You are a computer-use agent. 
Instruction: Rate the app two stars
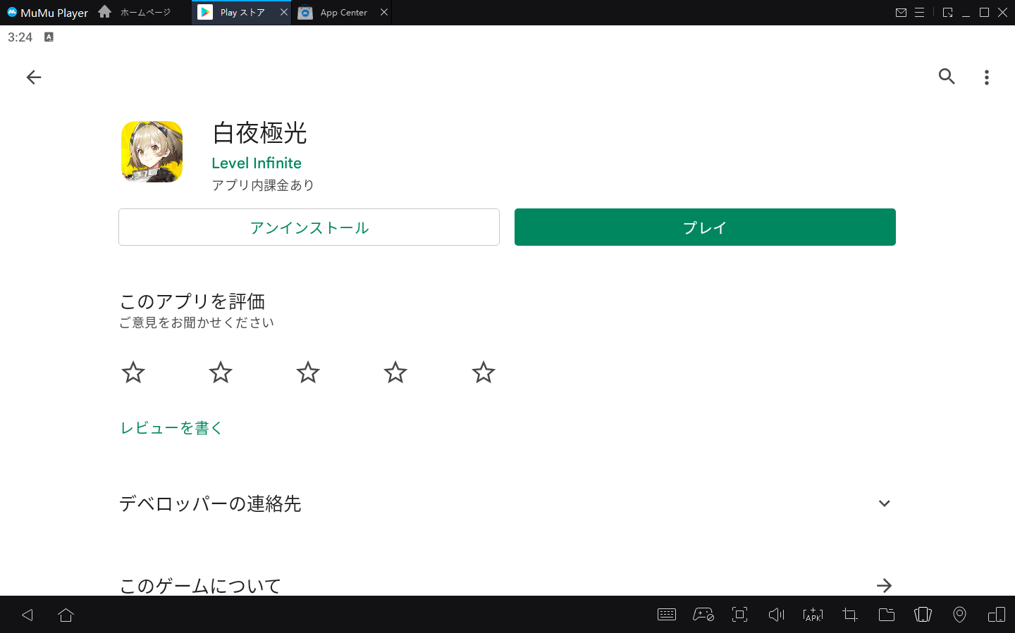point(221,372)
